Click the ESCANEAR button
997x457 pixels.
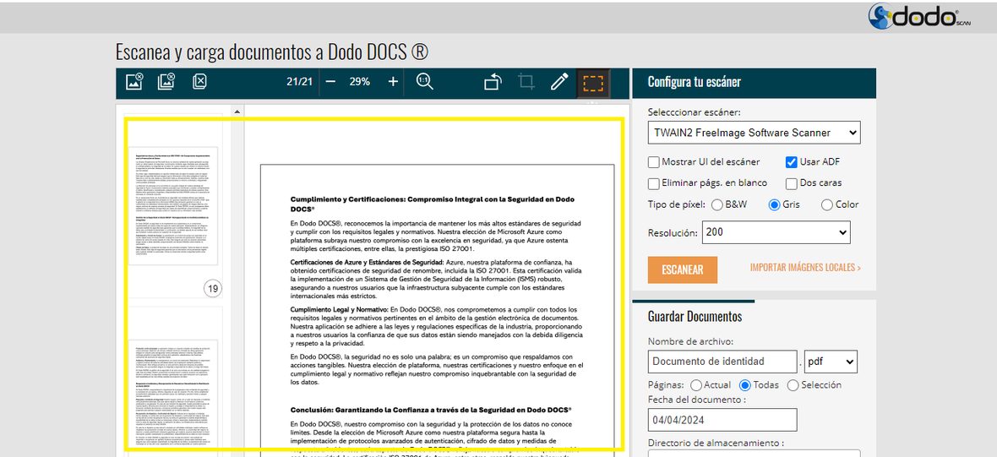click(682, 269)
